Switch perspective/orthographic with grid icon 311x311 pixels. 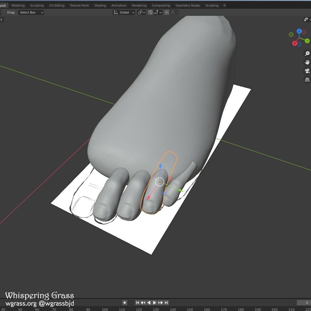[307, 80]
